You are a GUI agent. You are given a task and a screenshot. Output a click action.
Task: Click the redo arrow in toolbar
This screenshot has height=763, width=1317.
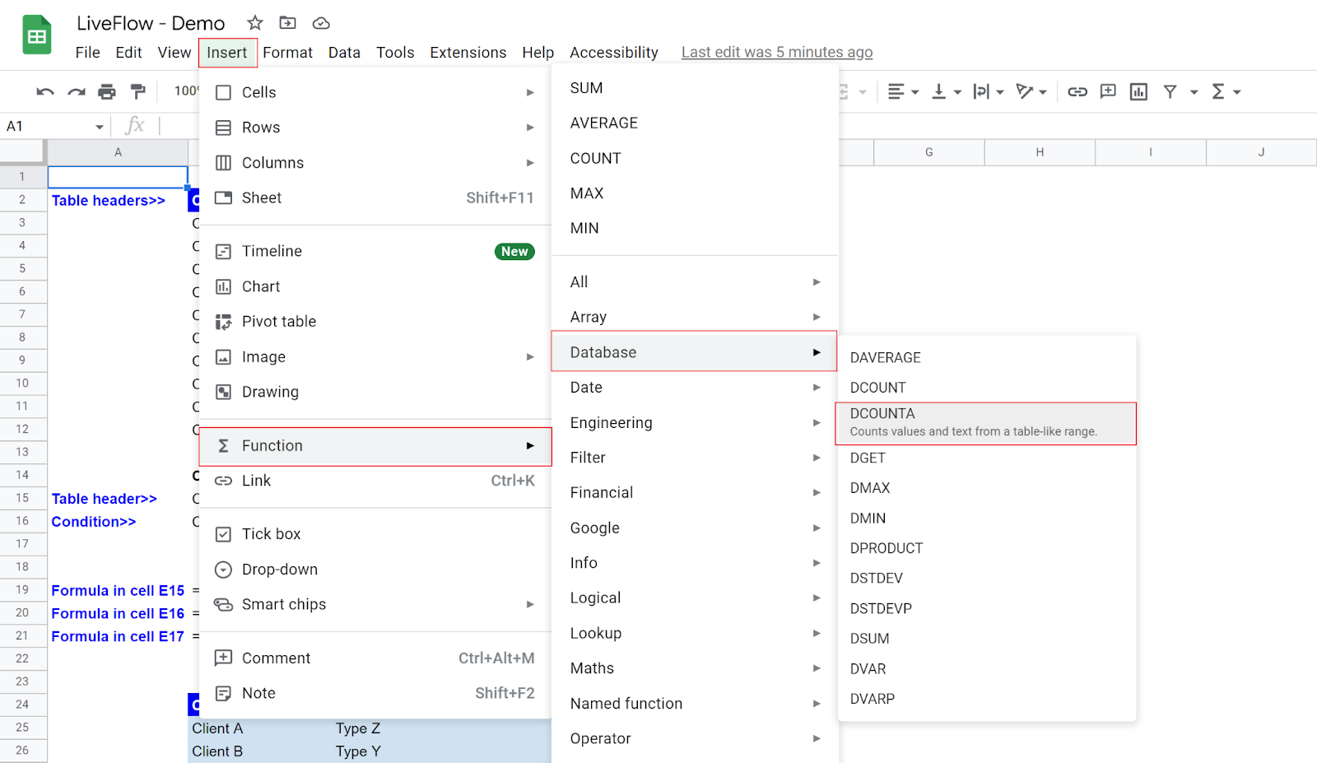(x=77, y=91)
